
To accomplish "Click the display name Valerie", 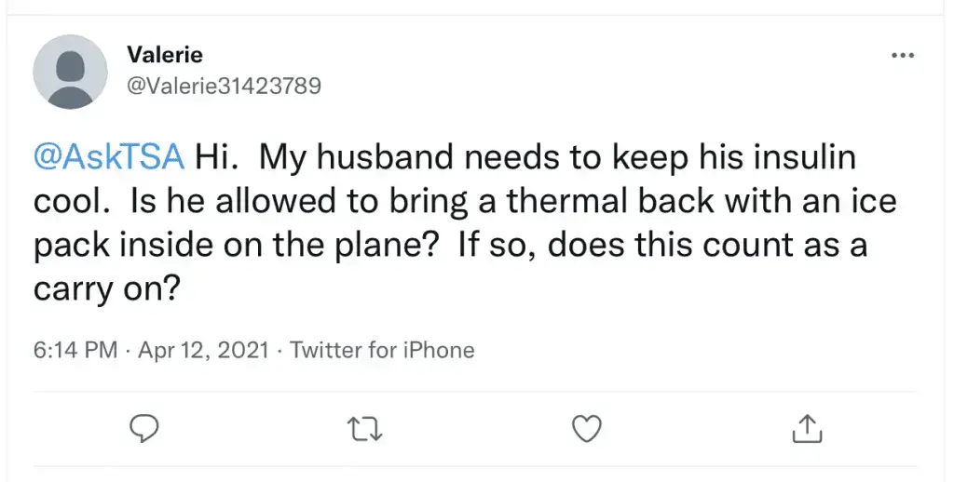I will pyautogui.click(x=165, y=55).
